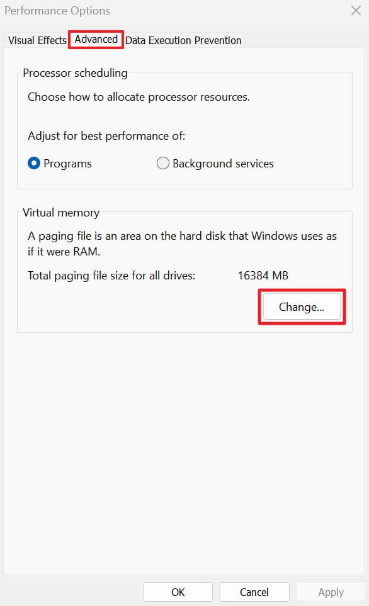Viewport: 369px width, 606px height.
Task: Apply the current performance settings
Action: coord(330,592)
